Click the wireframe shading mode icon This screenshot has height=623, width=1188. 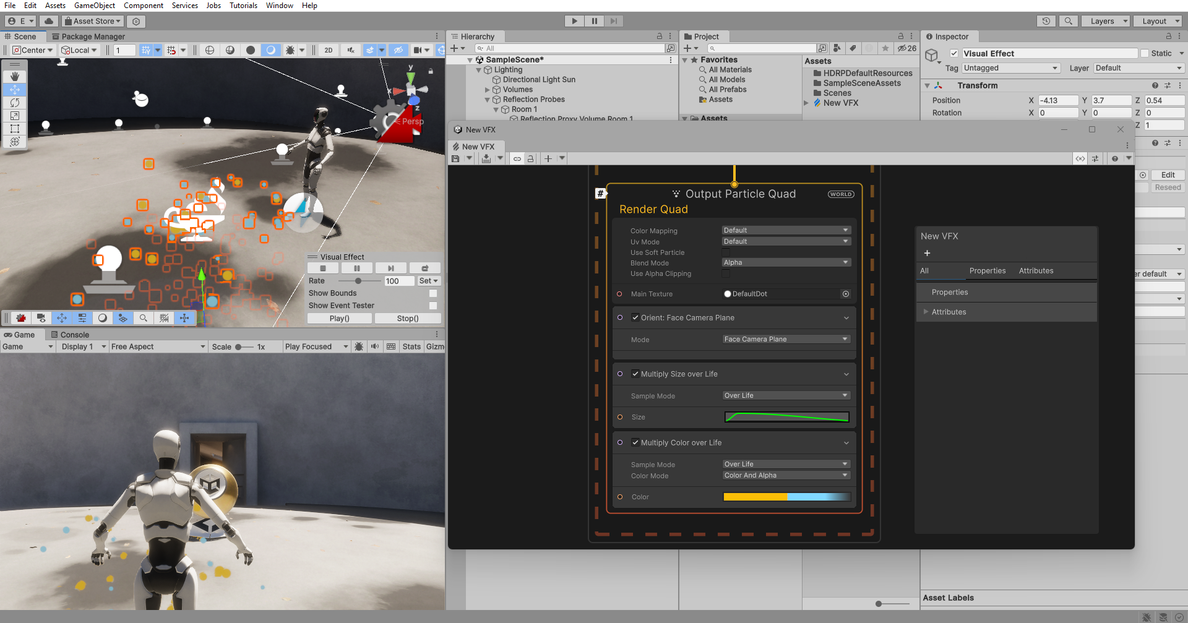(210, 50)
